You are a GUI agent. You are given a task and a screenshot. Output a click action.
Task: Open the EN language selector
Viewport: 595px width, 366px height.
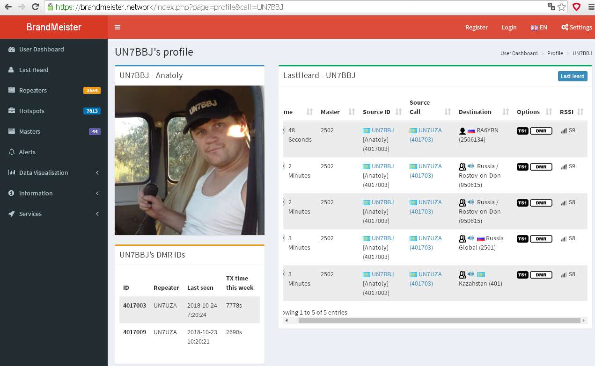(x=538, y=27)
